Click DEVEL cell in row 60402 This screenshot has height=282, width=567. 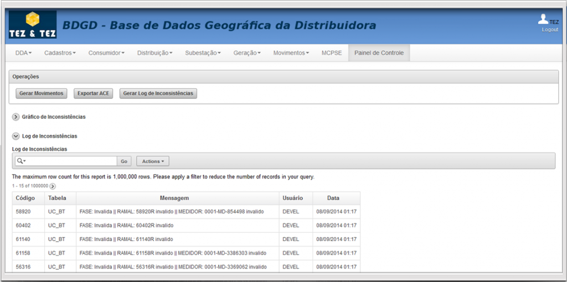pos(296,225)
